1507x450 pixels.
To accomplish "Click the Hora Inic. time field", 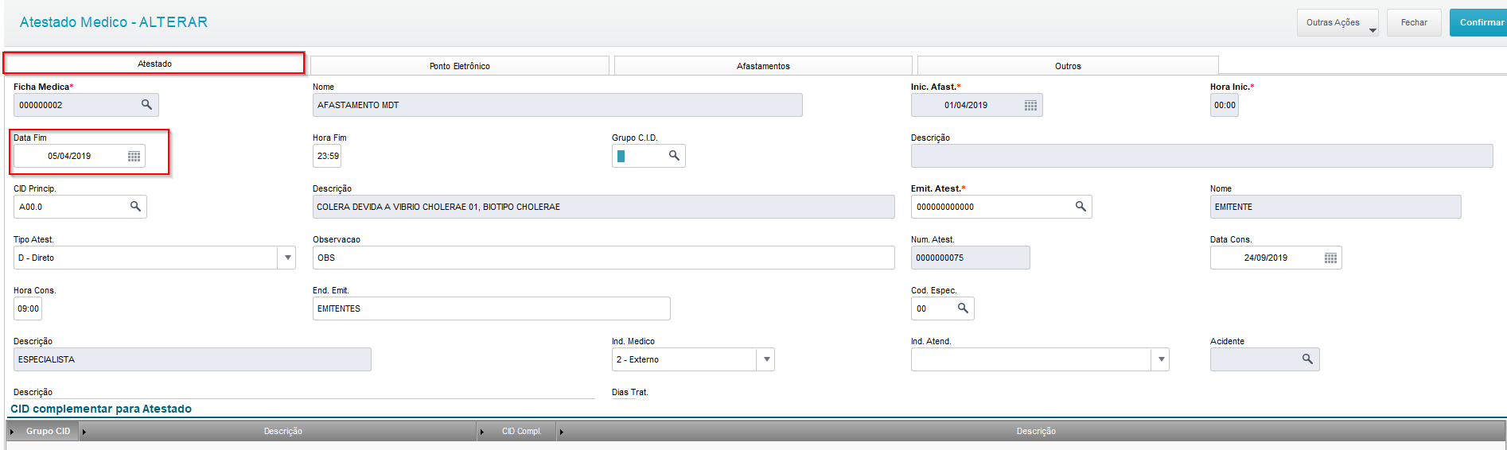I will point(1225,105).
